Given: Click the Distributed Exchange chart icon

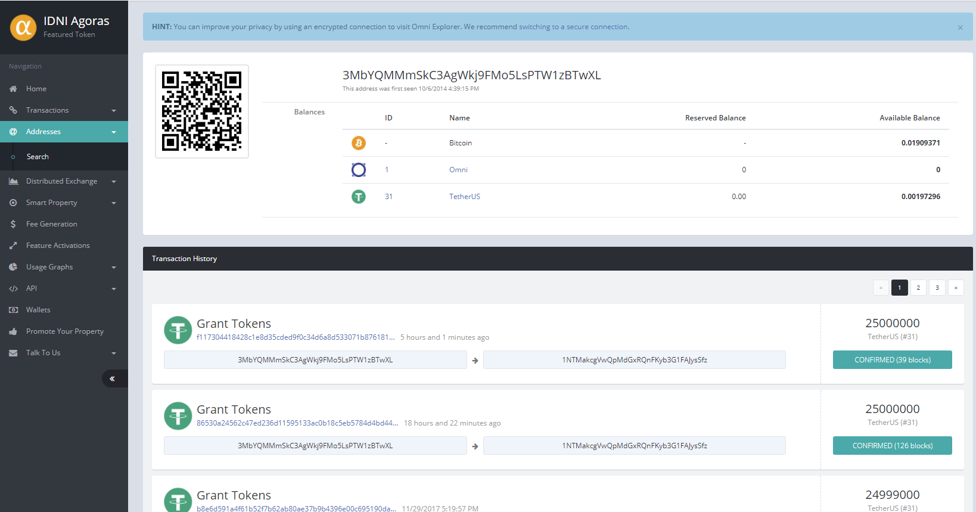Looking at the screenshot, I should (x=13, y=181).
